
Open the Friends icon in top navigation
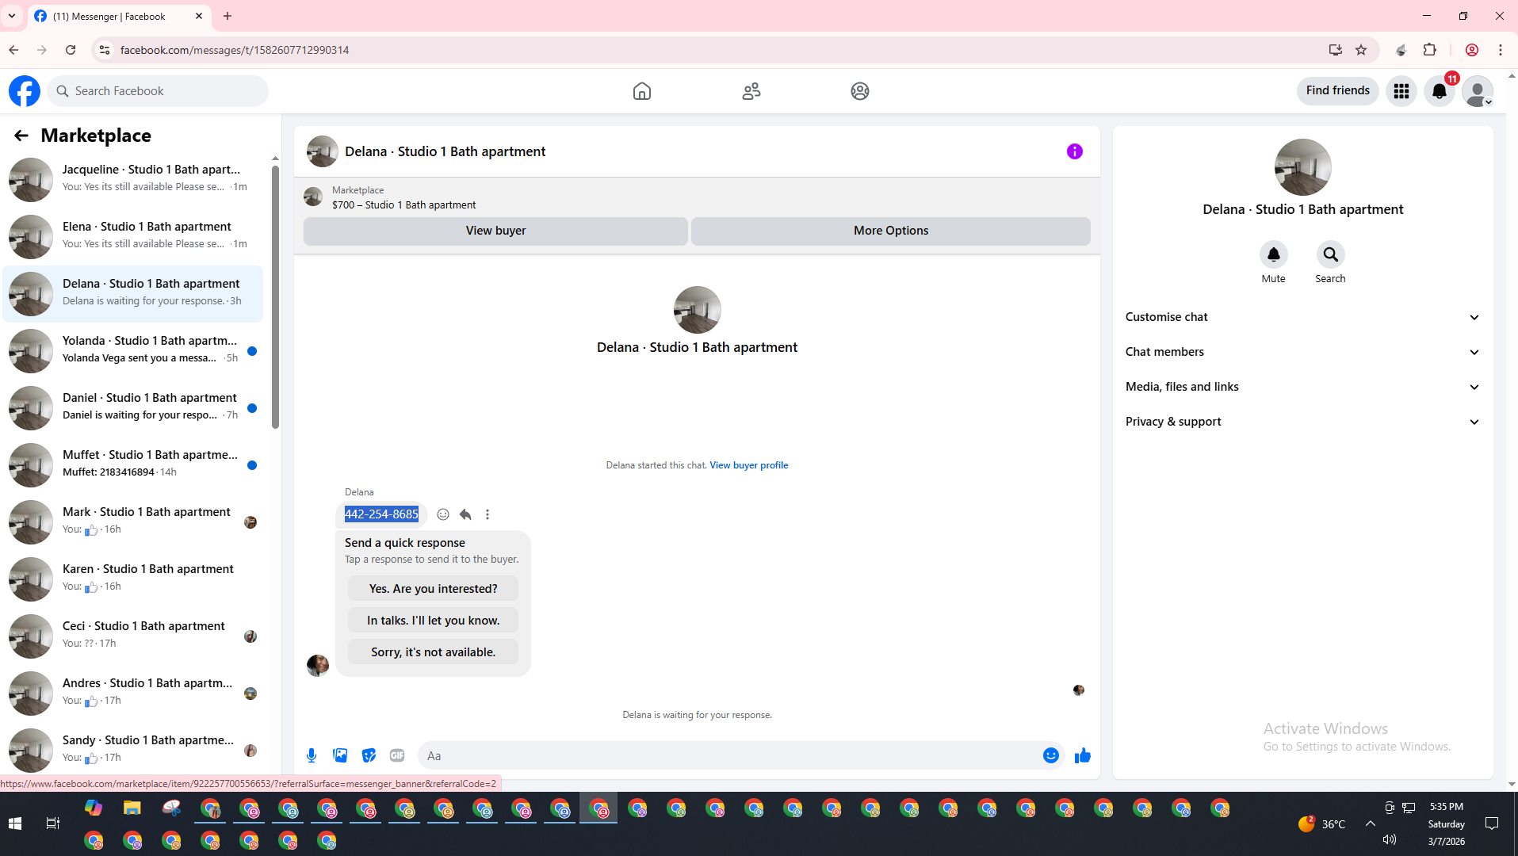(x=751, y=91)
